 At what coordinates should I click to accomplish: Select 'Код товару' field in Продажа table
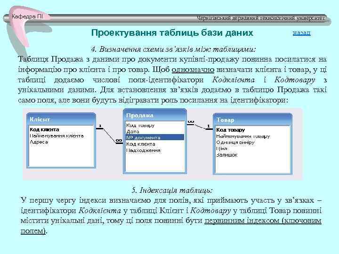(x=140, y=125)
